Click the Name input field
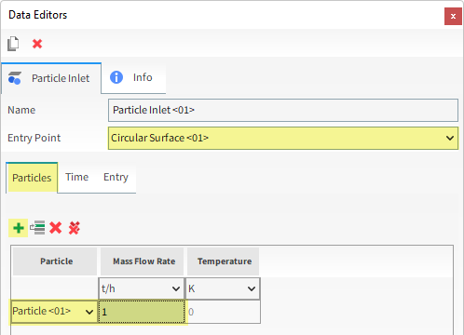The image size is (464, 335). coord(283,110)
